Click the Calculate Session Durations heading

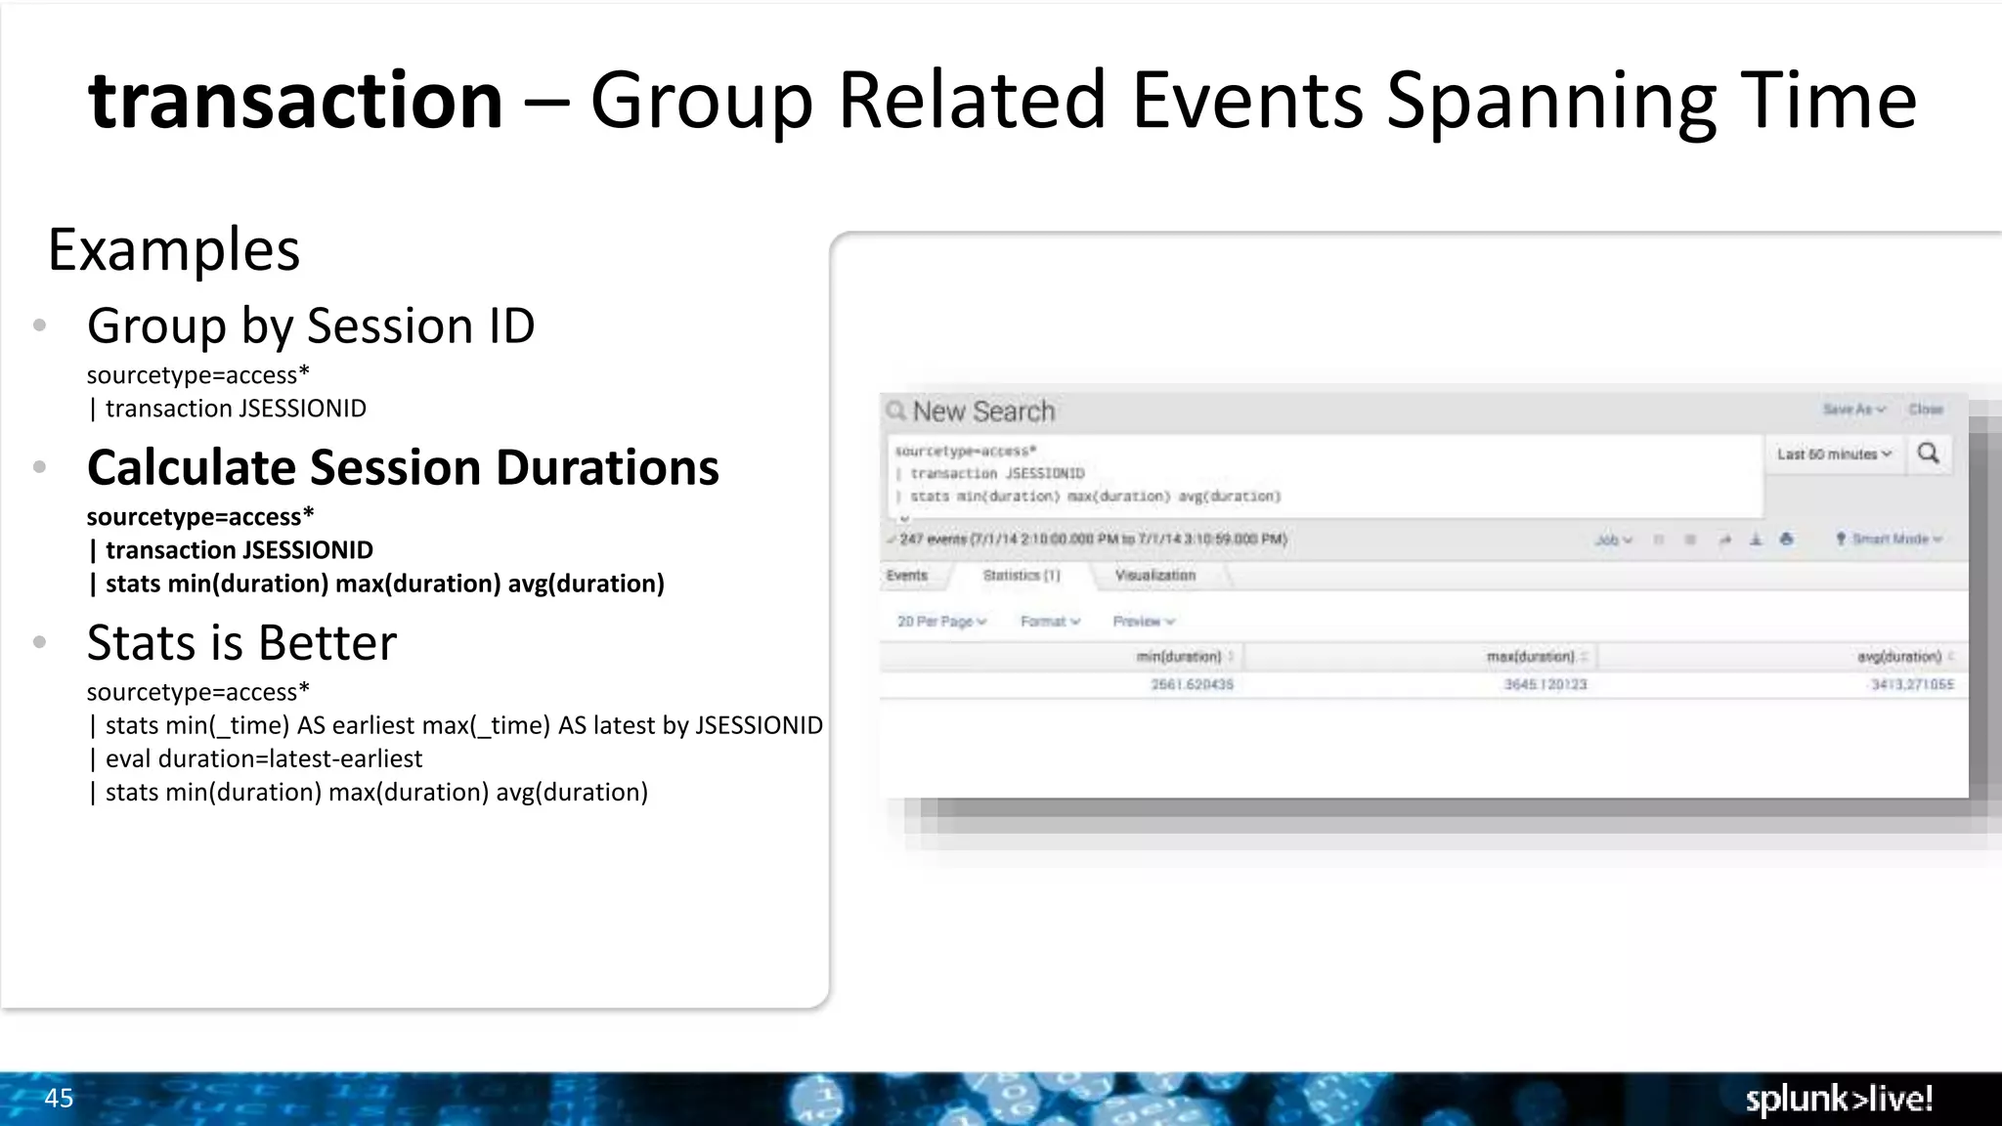403,467
